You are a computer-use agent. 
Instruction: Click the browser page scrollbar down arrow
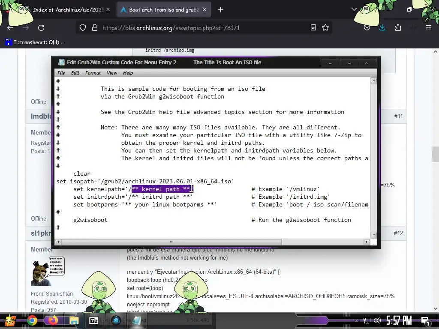(436, 308)
